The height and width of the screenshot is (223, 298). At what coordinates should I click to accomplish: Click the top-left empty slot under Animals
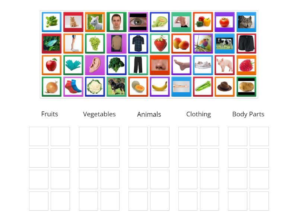(x=138, y=136)
